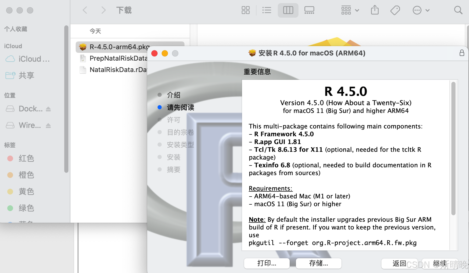The width and height of the screenshot is (469, 273).
Task: Minimize the R installer window
Action: [x=165, y=53]
